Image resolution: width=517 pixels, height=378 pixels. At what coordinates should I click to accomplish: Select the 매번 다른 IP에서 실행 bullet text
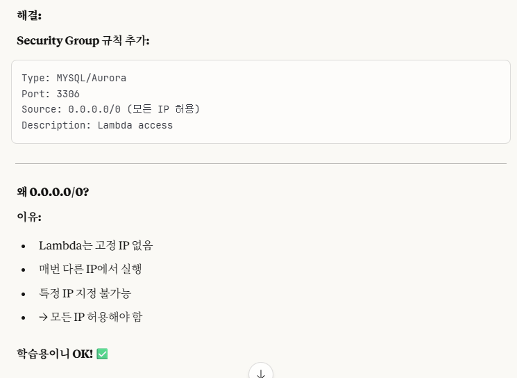pos(90,269)
